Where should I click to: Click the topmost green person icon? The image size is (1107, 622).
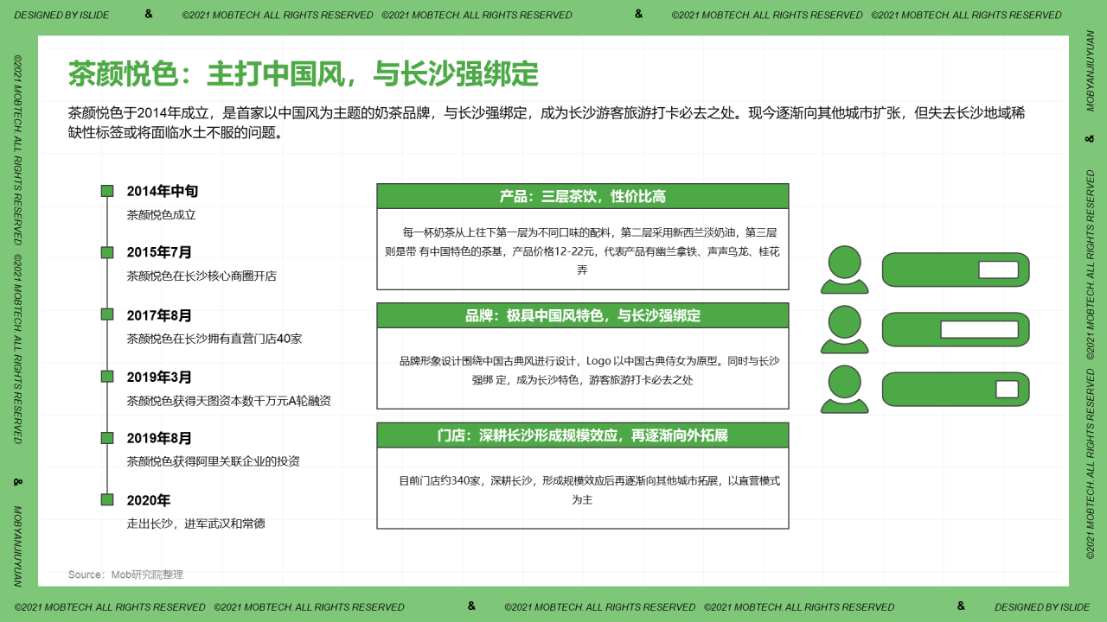[845, 270]
